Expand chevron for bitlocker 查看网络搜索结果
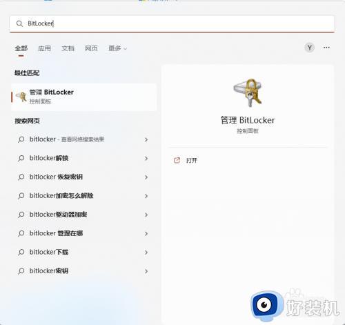This screenshot has height=325, width=345. pyautogui.click(x=146, y=139)
